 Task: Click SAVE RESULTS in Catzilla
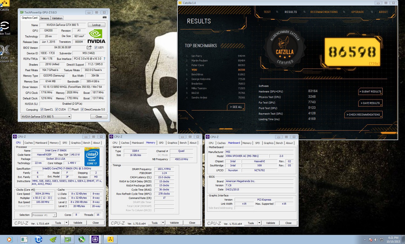[x=370, y=103]
